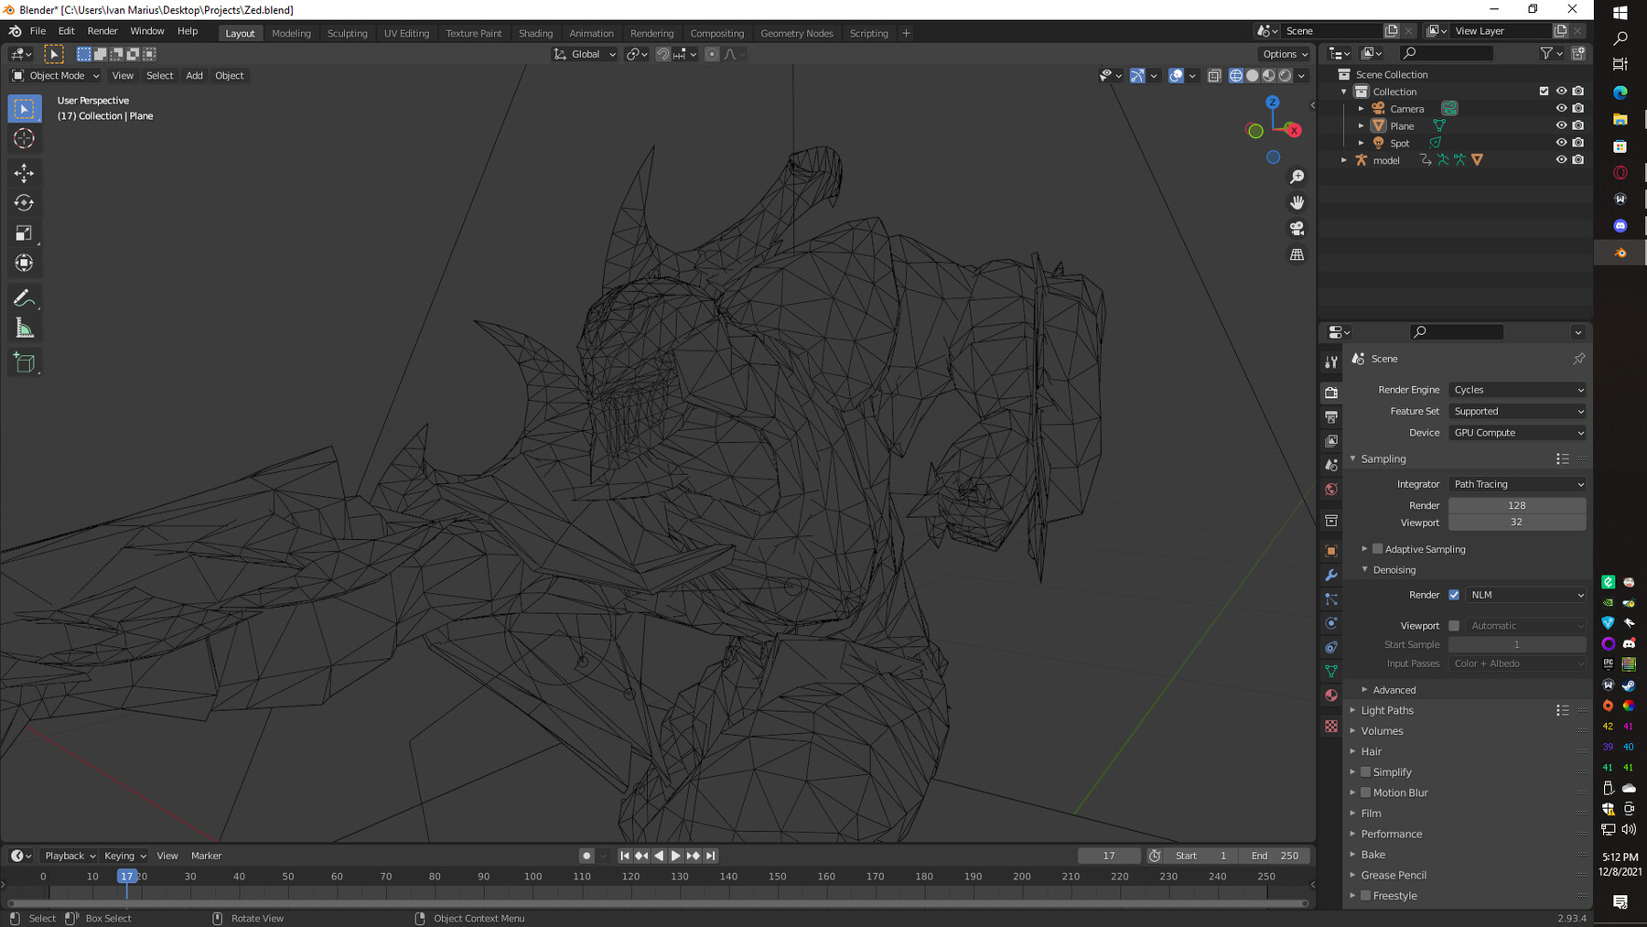The height and width of the screenshot is (927, 1647).
Task: Expand the model object in the outliner
Action: [1343, 159]
